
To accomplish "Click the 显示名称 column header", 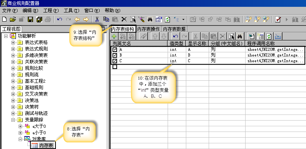I will click(x=197, y=43).
